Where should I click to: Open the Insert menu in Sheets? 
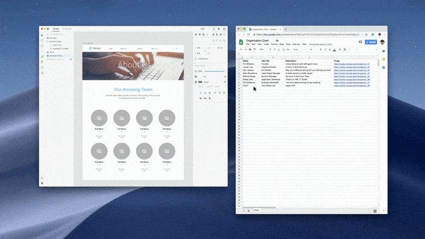click(267, 44)
